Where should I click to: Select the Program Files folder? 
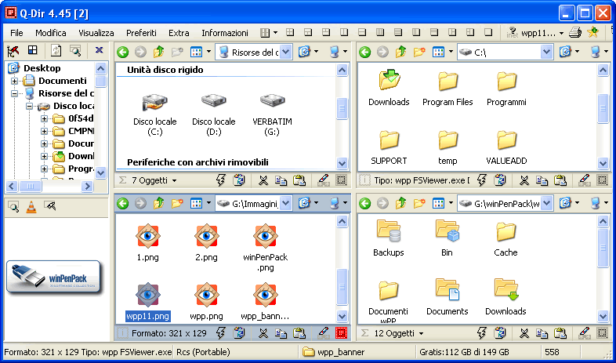coord(448,89)
